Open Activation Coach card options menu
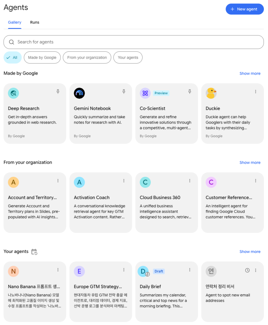268x325 pixels. point(124,181)
